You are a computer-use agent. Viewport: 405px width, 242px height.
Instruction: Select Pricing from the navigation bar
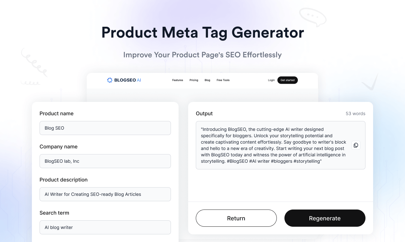pos(194,80)
